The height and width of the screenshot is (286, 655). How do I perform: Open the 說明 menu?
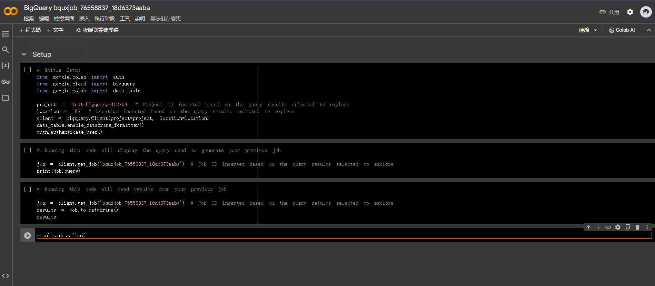(x=140, y=19)
